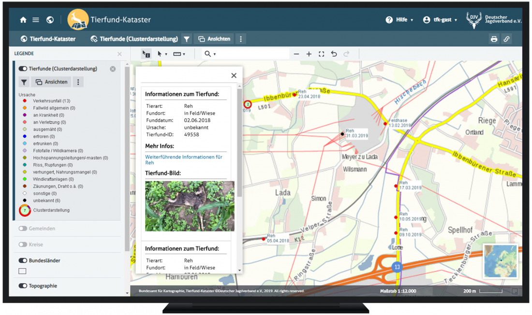Open the hamburger menu
Image resolution: width=532 pixels, height=315 pixels.
tap(36, 20)
